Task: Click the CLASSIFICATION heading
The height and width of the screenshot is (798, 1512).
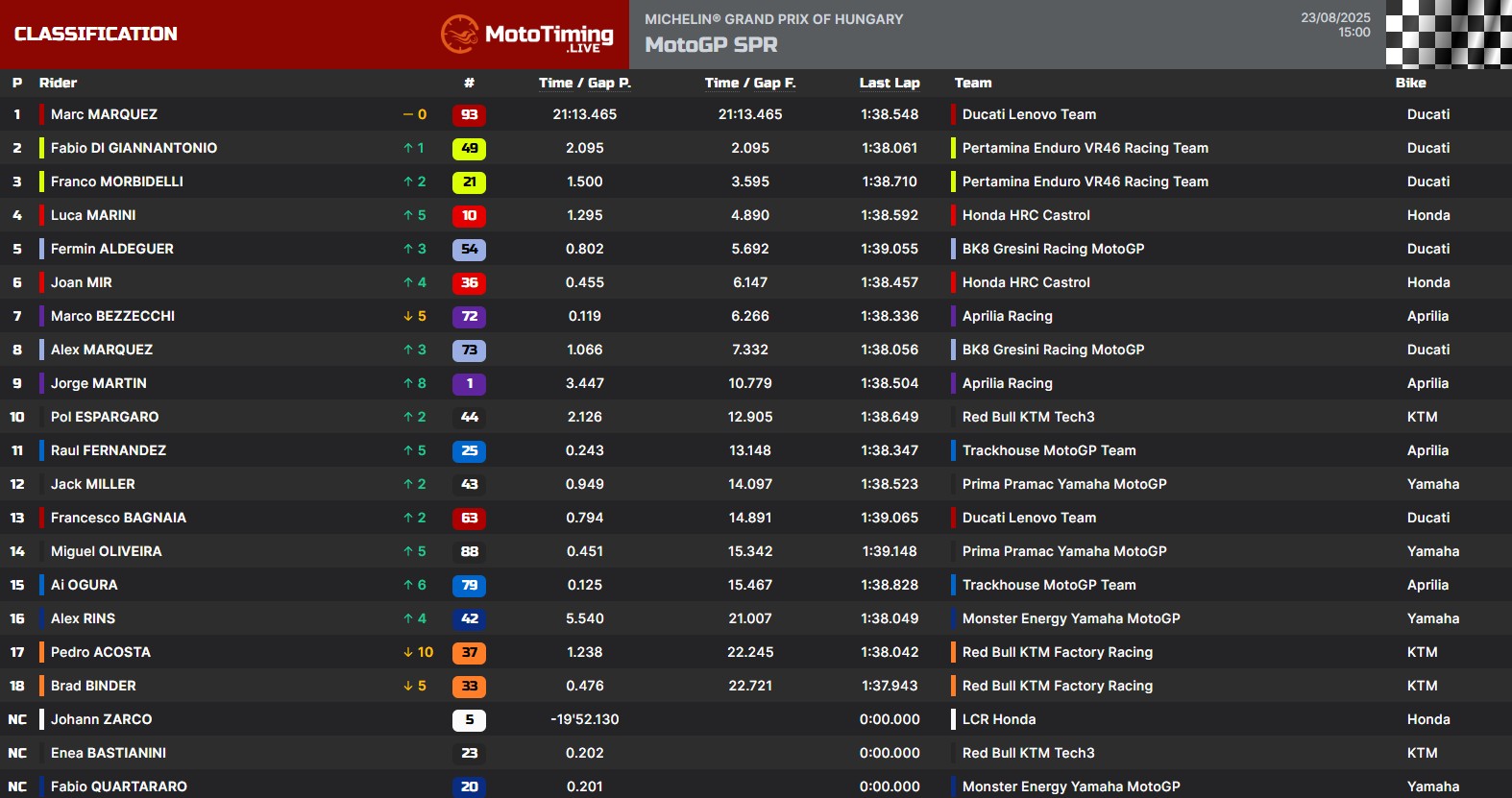Action: (95, 34)
